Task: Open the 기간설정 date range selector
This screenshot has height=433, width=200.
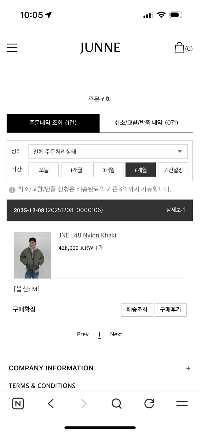Action: point(173,170)
